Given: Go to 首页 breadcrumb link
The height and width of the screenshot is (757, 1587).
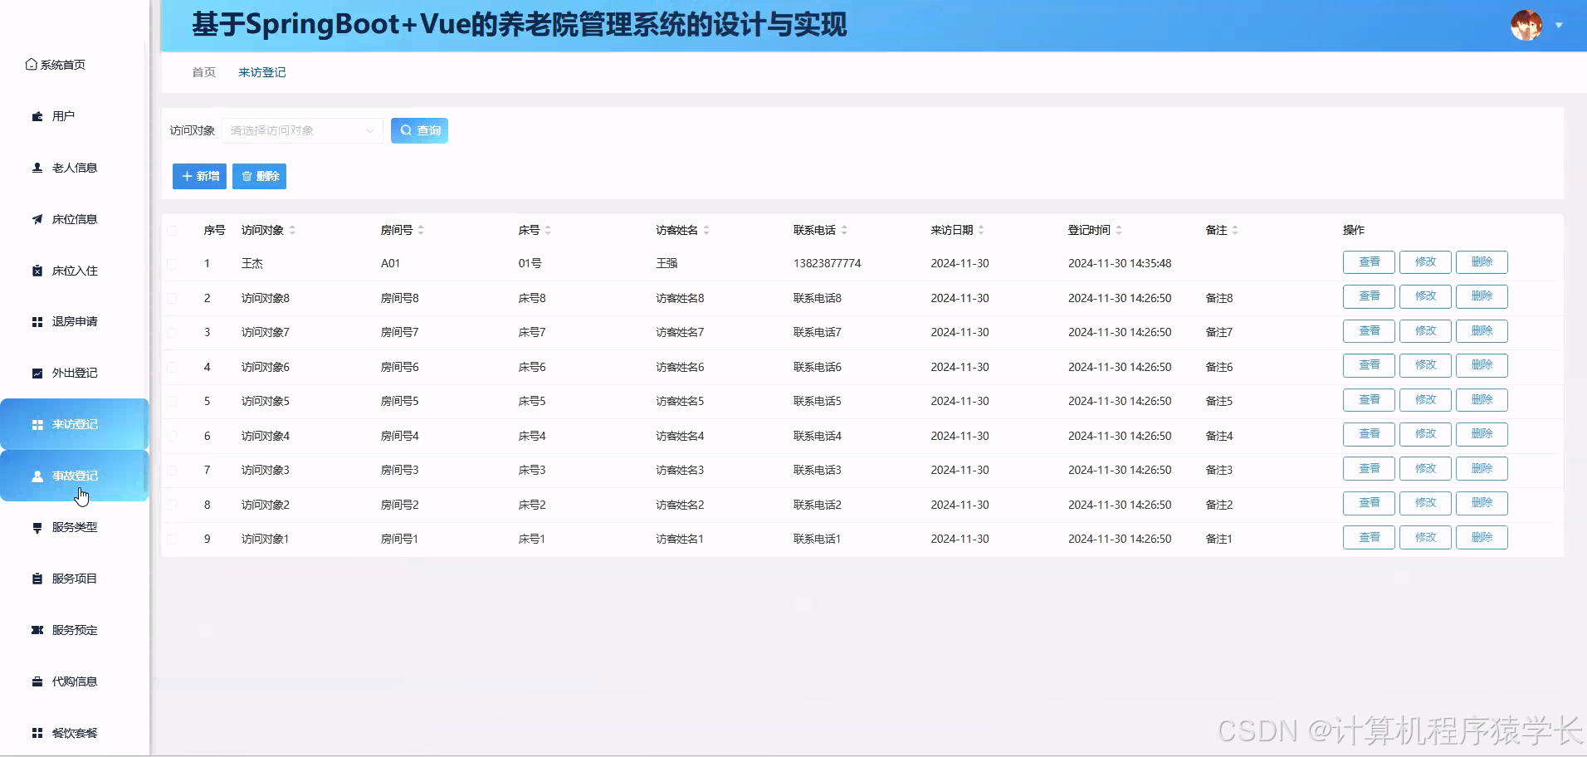Looking at the screenshot, I should pos(203,72).
